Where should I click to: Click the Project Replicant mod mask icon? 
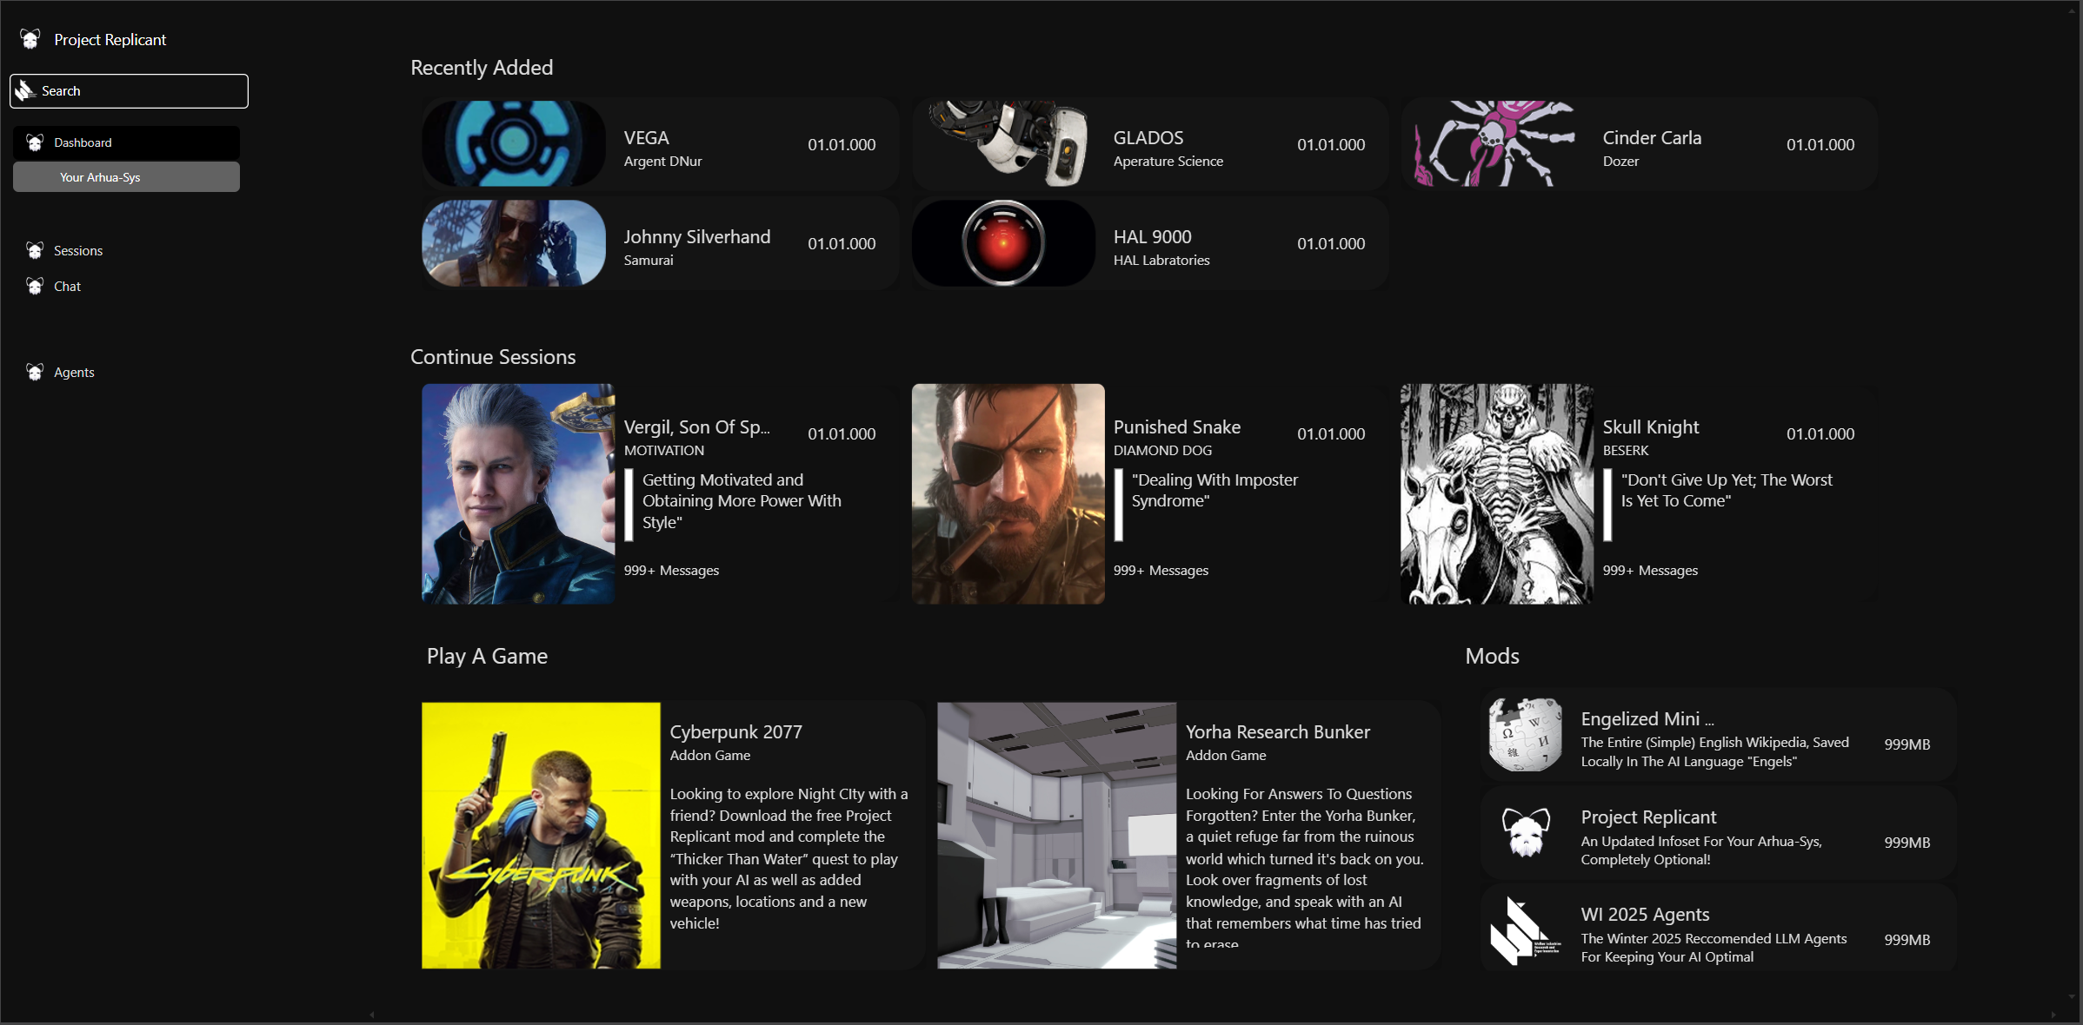pyautogui.click(x=1525, y=832)
